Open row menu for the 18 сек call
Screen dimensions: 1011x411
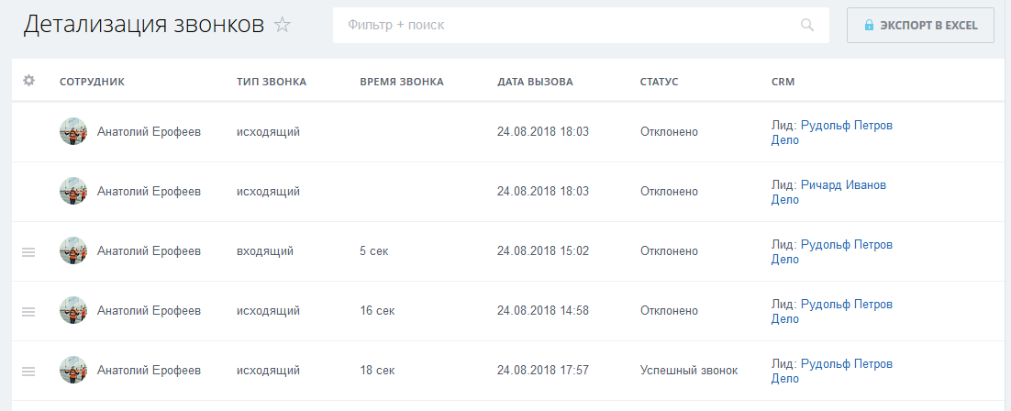[28, 371]
